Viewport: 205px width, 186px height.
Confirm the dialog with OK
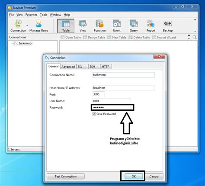pos(134,176)
